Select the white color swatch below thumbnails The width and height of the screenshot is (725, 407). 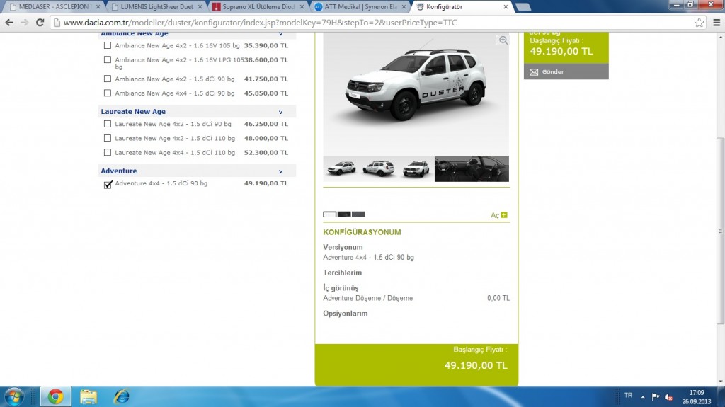click(x=330, y=214)
